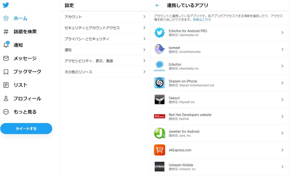Open the Saezuri row chevron
Viewport: 290px width, 177px height.
(x=282, y=100)
